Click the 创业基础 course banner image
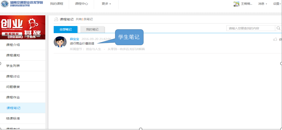This screenshot has width=282, height=130. coord(23,27)
